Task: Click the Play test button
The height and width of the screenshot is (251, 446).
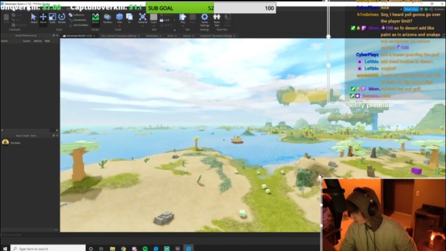Action: (x=183, y=18)
